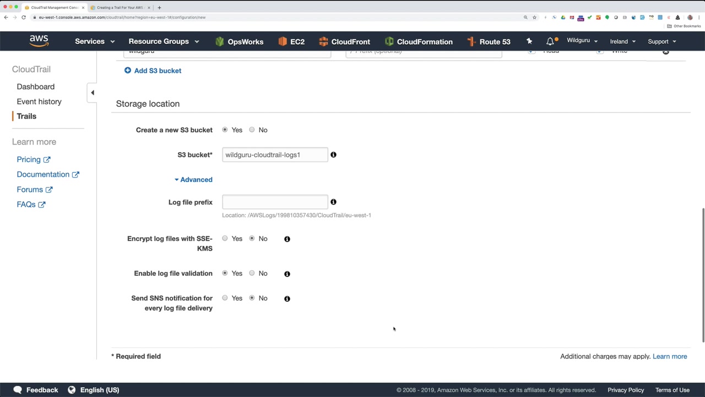The height and width of the screenshot is (397, 705).
Task: Click the AWS logo home icon
Action: [x=39, y=41]
